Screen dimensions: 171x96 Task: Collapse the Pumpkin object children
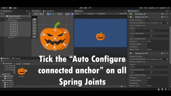pyautogui.click(x=7, y=20)
